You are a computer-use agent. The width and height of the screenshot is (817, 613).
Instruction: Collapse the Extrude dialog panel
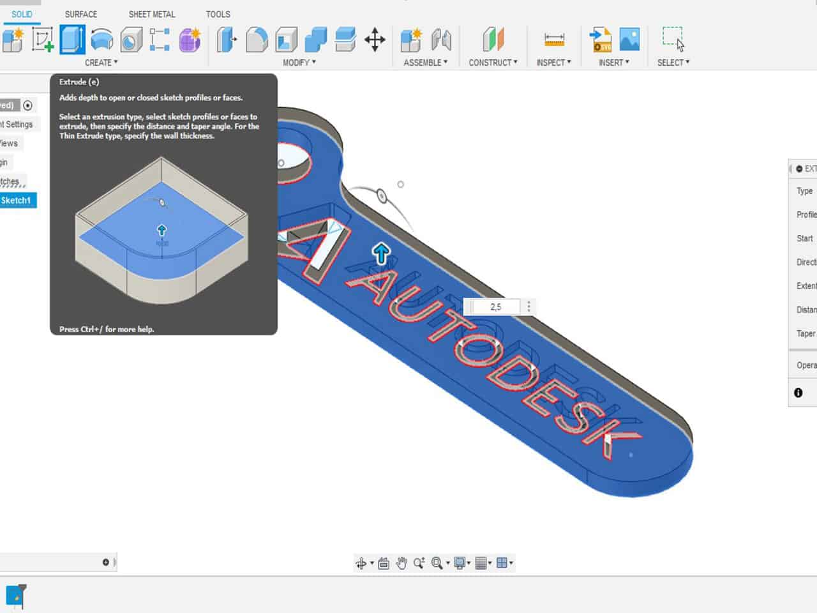798,169
